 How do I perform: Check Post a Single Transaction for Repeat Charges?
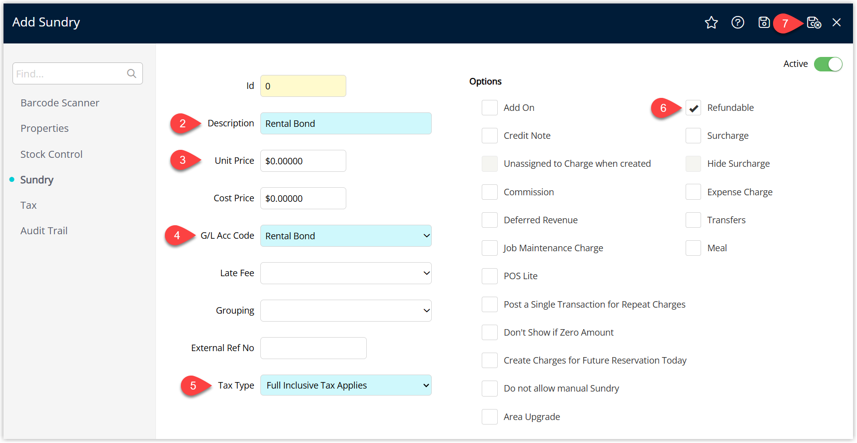pos(490,305)
